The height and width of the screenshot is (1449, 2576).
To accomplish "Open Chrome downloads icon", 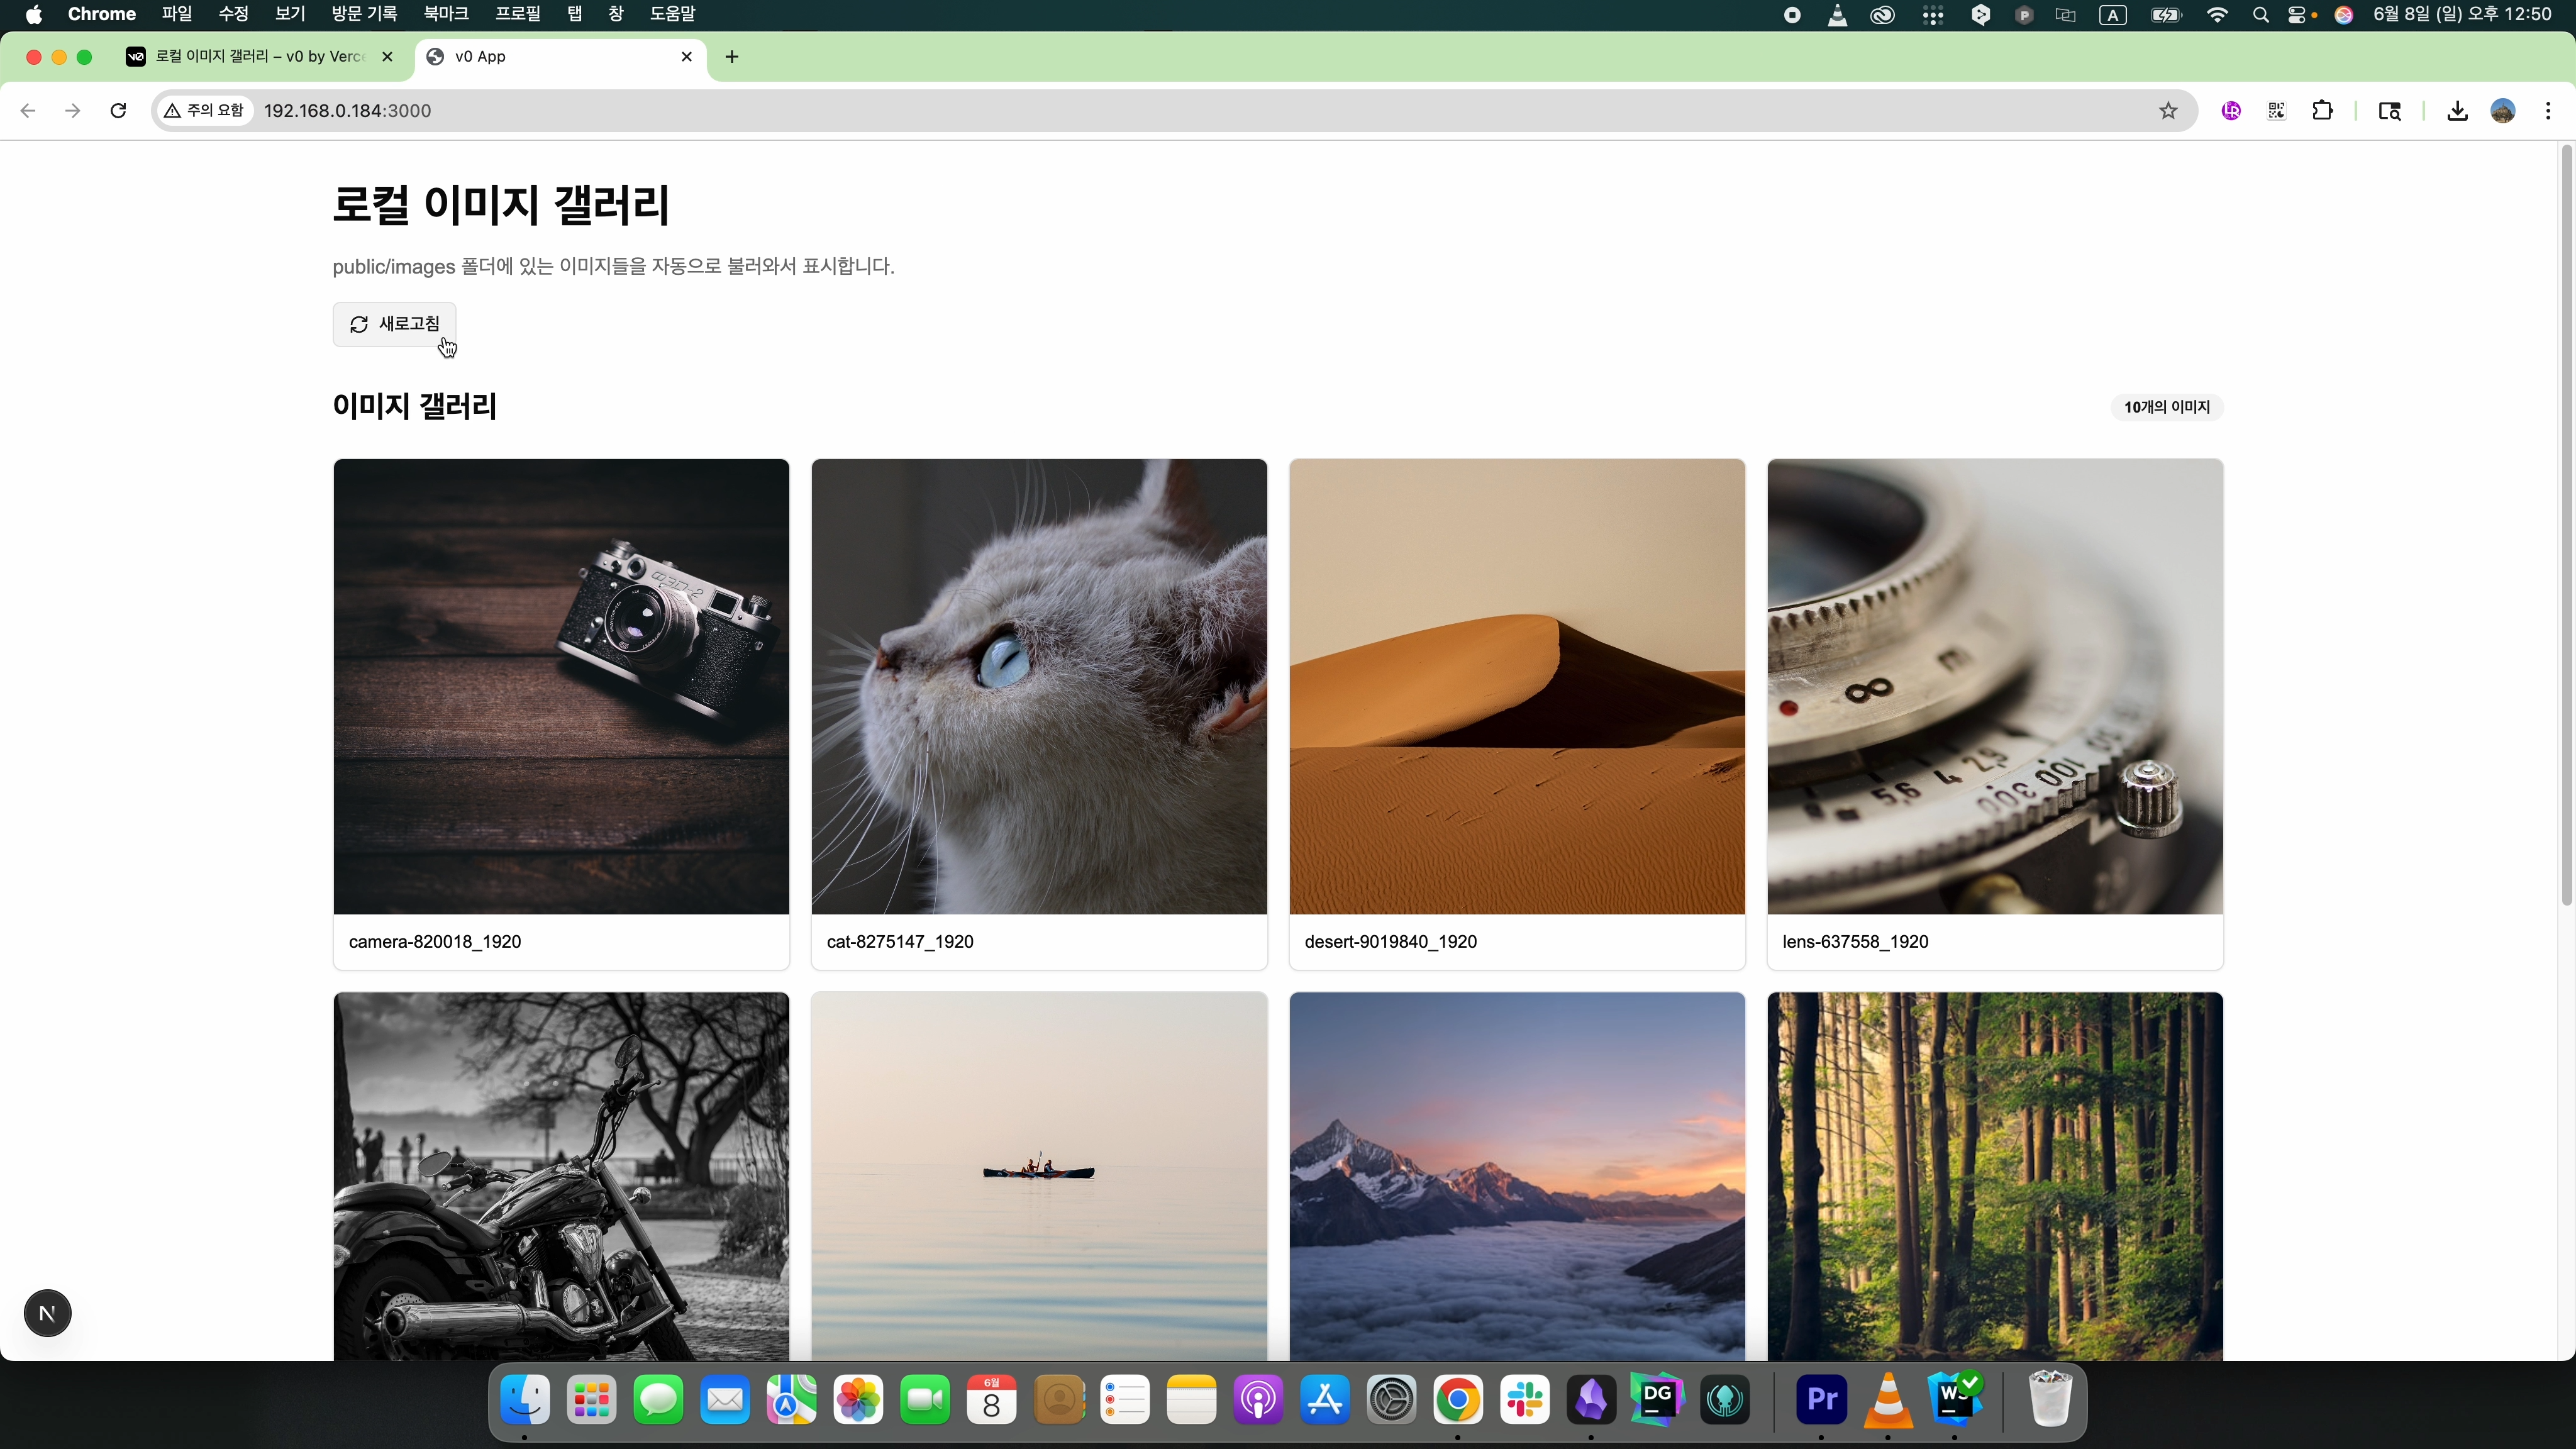I will tap(2457, 111).
